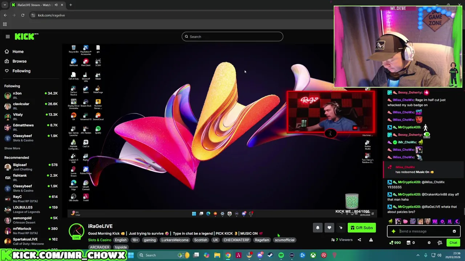Expand Show more under Following
Screen dimensions: 465x261
coord(12,148)
